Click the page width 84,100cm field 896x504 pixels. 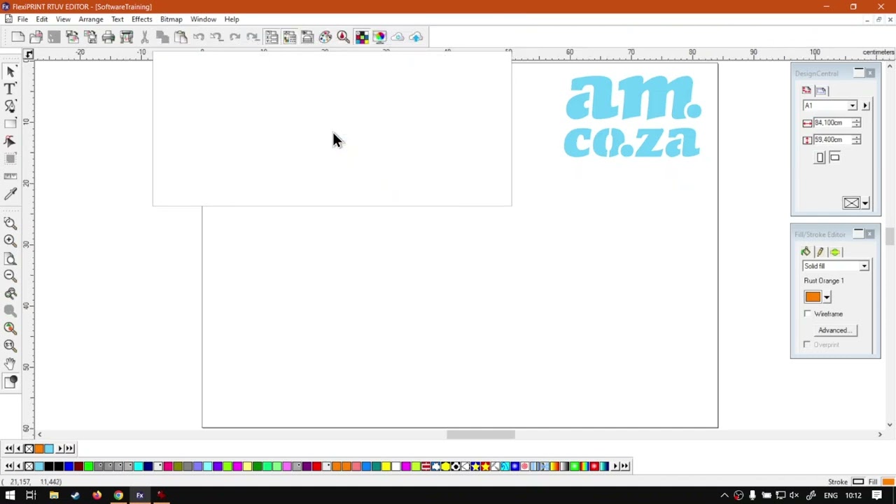point(832,123)
